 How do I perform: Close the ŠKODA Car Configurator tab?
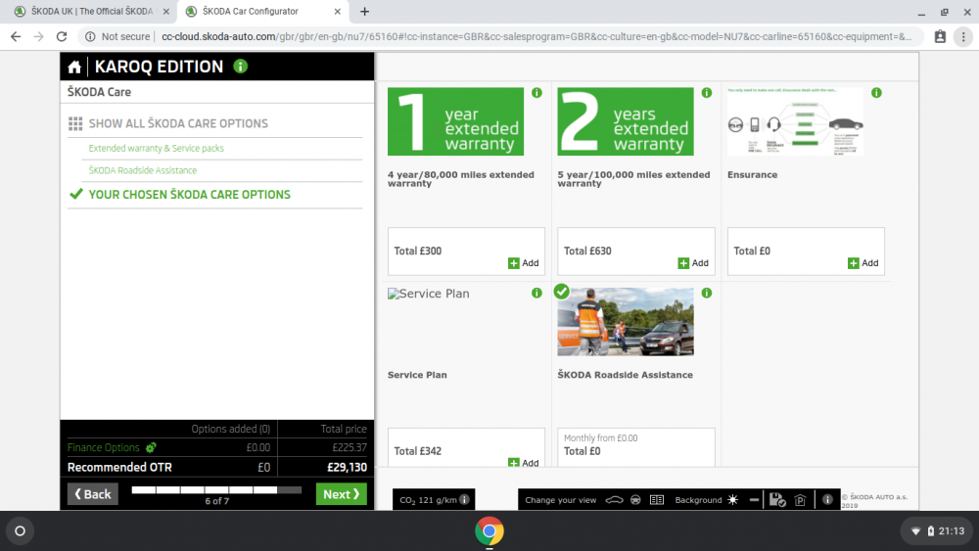click(x=337, y=11)
